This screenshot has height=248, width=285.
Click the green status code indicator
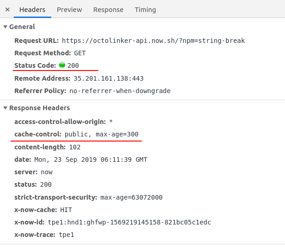[x=62, y=65]
